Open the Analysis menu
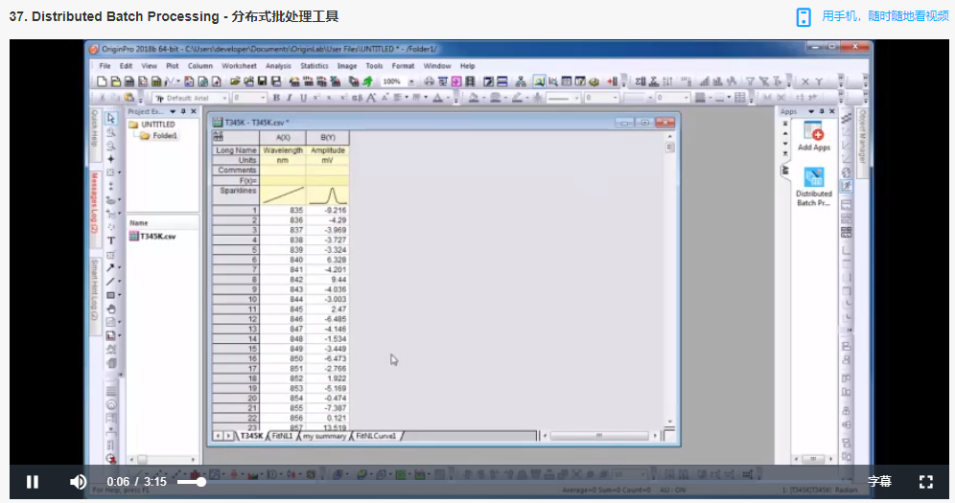Image resolution: width=955 pixels, height=503 pixels. (x=278, y=66)
